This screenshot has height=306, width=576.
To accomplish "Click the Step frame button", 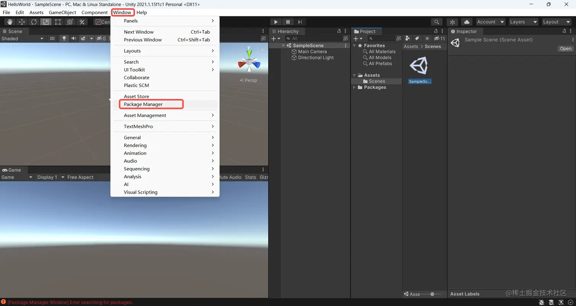I will point(300,22).
